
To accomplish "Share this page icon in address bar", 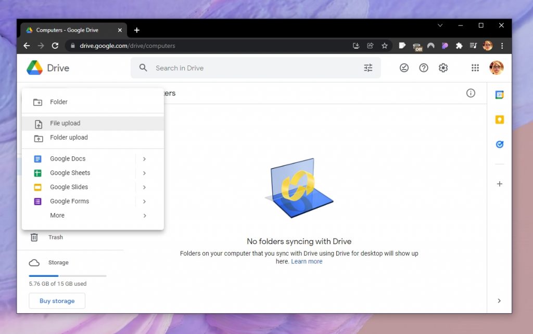I will (370, 46).
